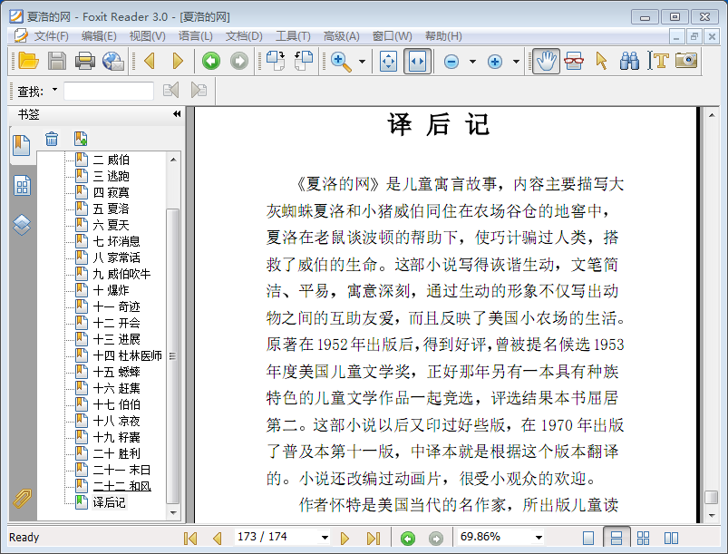Open the 文档(D) menu
728x554 pixels.
[x=244, y=36]
